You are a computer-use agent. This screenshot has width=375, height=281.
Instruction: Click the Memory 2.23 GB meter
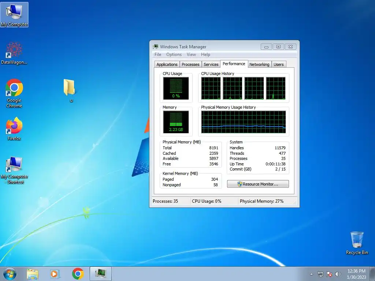coord(176,122)
